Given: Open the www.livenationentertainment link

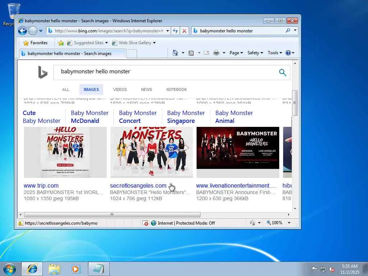Looking at the screenshot, I should [236, 186].
